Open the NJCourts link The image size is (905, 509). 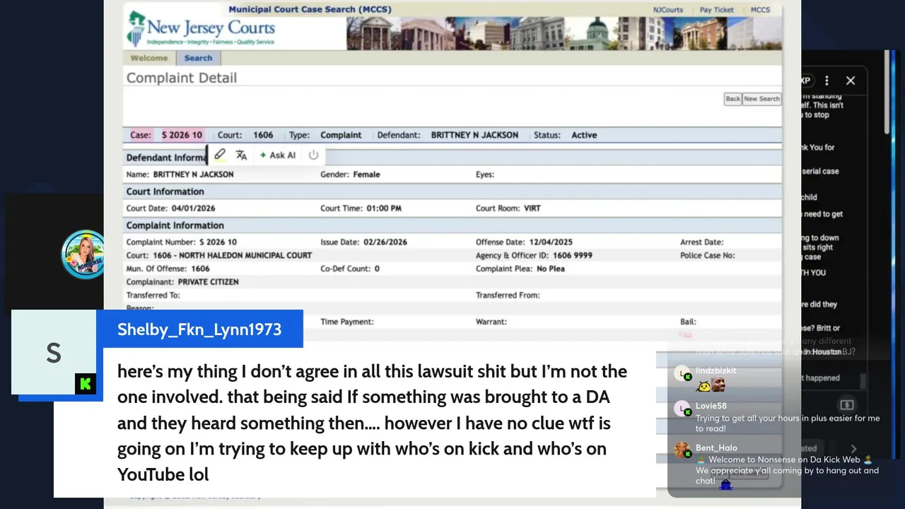[667, 10]
